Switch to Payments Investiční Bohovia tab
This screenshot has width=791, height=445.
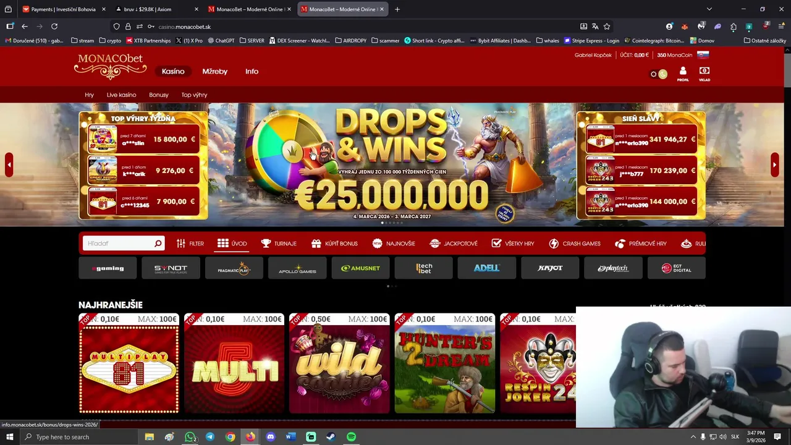64,9
